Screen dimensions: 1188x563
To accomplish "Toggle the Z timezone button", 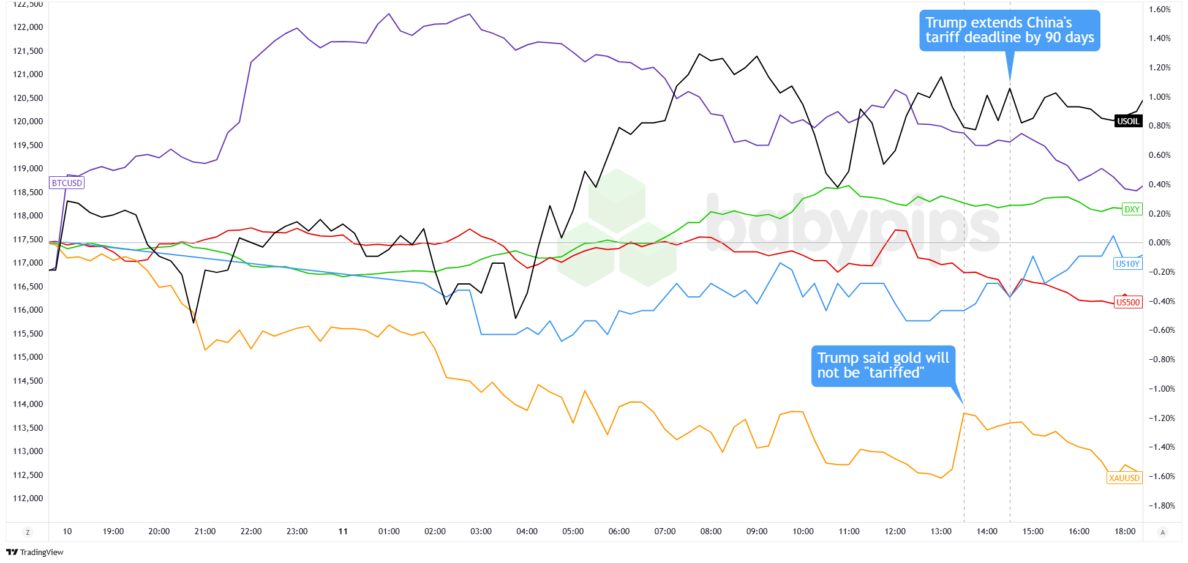I will pos(28,532).
